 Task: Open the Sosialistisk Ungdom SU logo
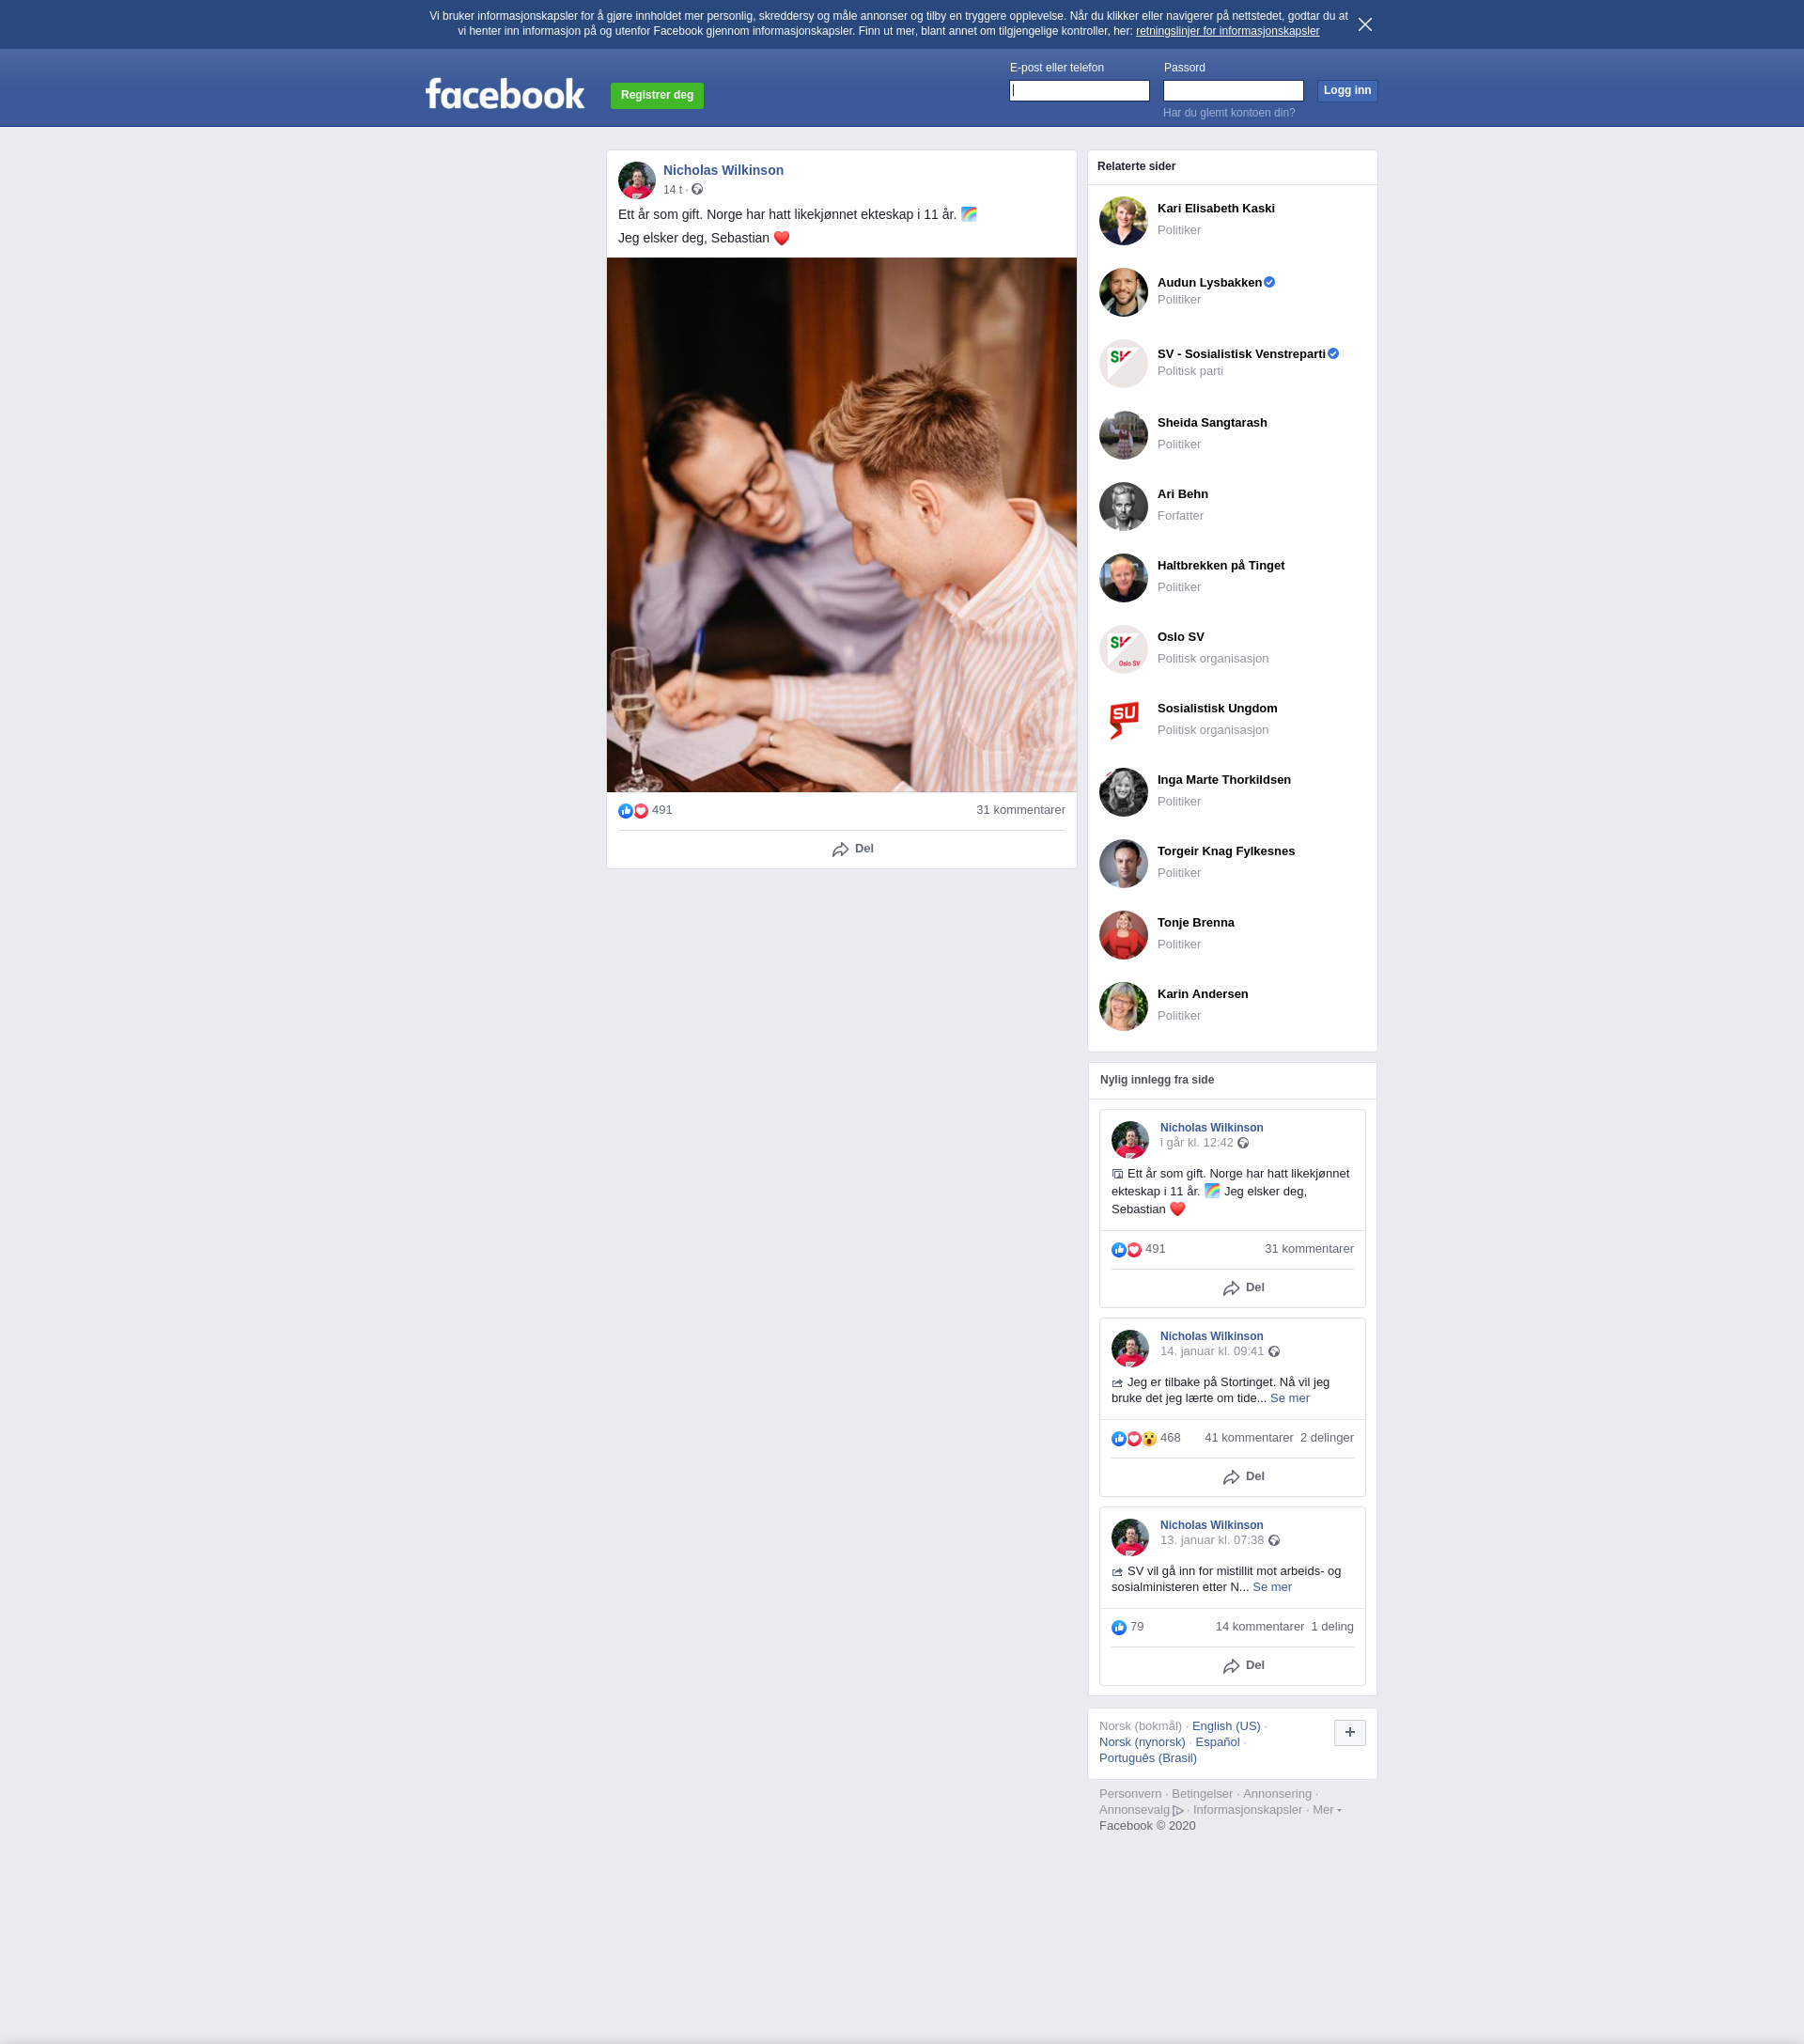click(1123, 720)
